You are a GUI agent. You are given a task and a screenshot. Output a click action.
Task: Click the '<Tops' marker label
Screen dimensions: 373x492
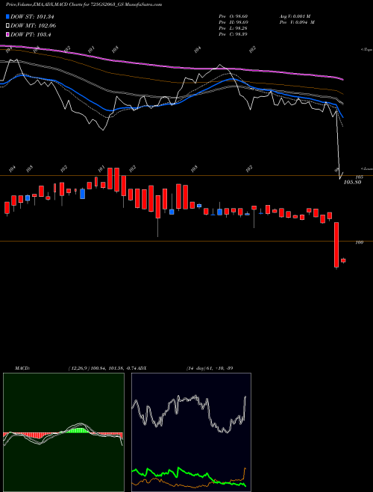click(366, 50)
